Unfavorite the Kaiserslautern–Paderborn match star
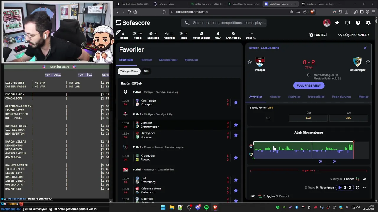The height and width of the screenshot is (212, 378). (236, 190)
